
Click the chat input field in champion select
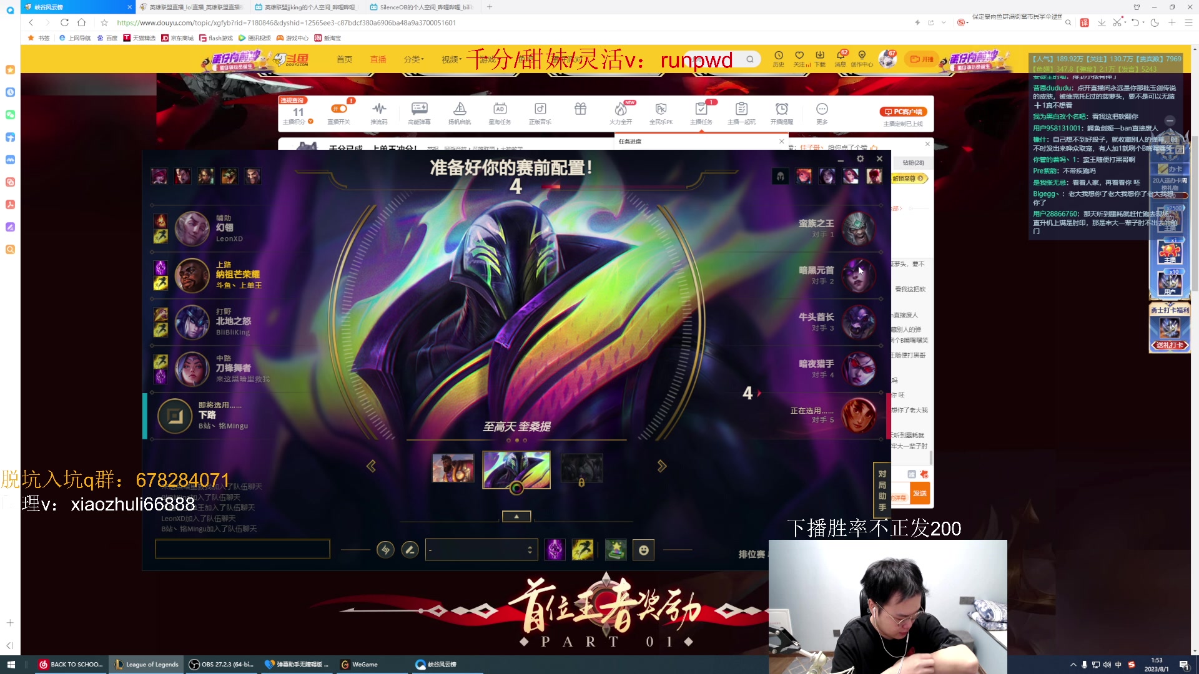(242, 549)
